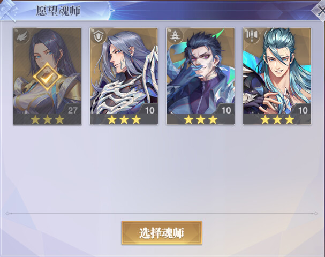The width and height of the screenshot is (325, 257).
Task: Click the three stars under teal-haired card
Action: (x=277, y=119)
